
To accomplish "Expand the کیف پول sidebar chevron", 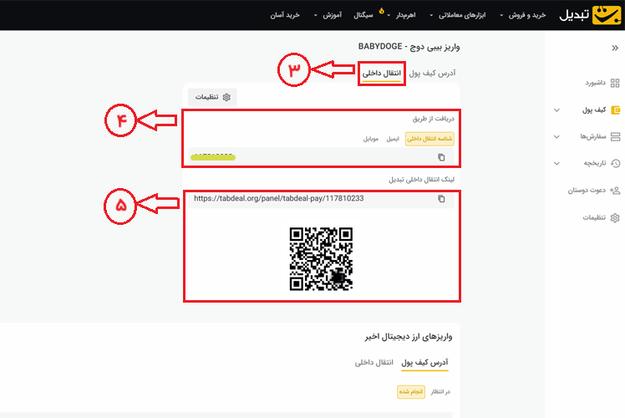I will 556,110.
